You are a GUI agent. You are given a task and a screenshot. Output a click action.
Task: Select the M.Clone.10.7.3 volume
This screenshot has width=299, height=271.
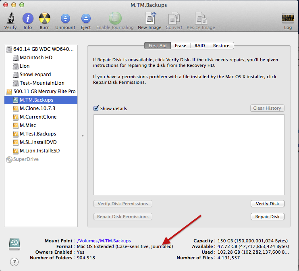click(41, 108)
